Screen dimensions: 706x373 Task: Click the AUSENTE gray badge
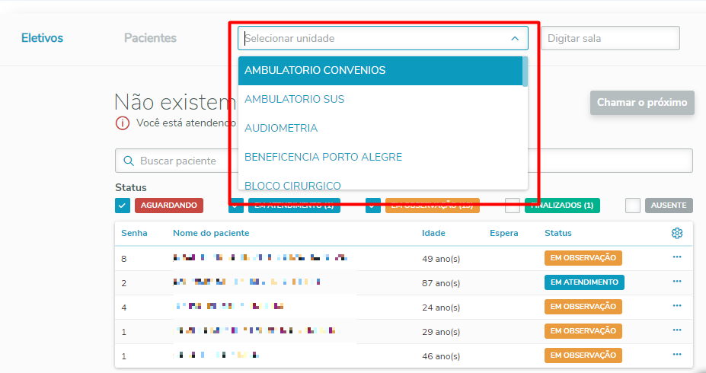[x=669, y=206]
